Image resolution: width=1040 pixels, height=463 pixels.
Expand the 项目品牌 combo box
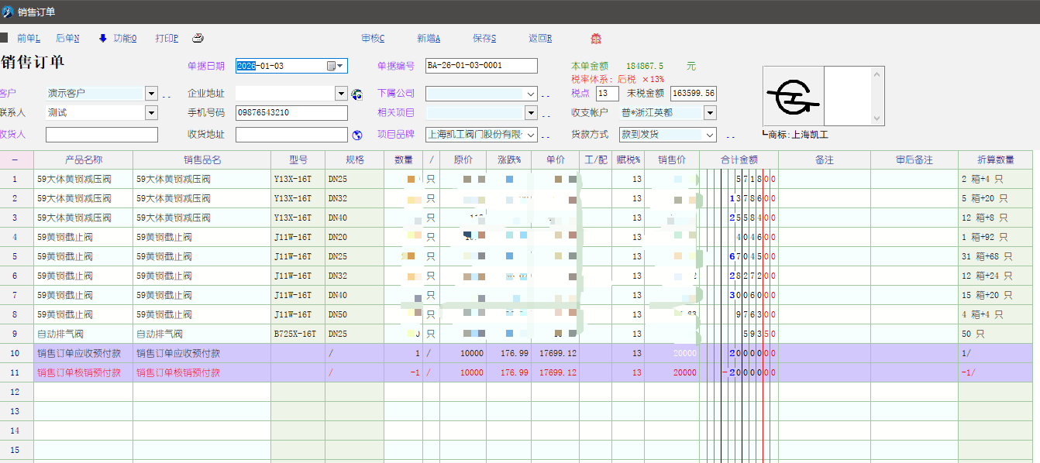[531, 135]
